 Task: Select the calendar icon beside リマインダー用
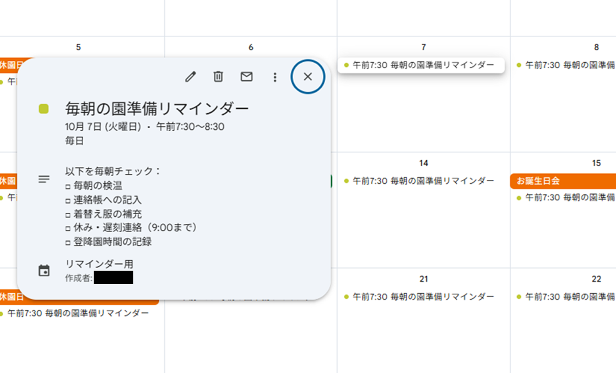(x=44, y=270)
